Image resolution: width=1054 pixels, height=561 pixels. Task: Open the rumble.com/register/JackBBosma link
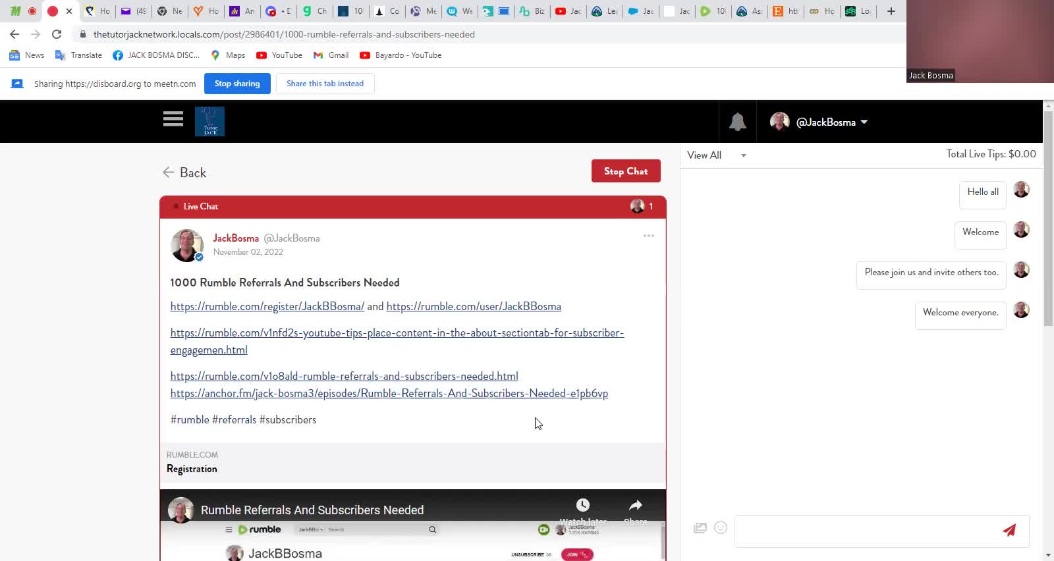coord(267,306)
